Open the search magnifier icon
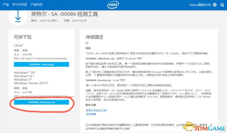The image size is (227, 133). [222, 5]
